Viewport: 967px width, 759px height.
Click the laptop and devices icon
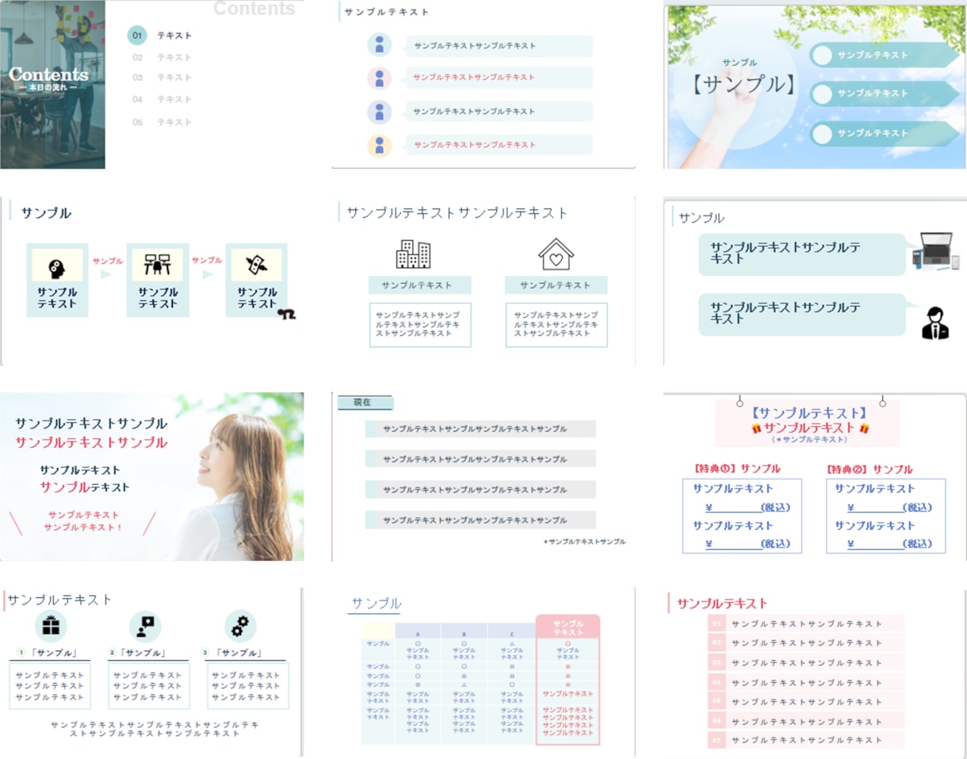tap(936, 252)
